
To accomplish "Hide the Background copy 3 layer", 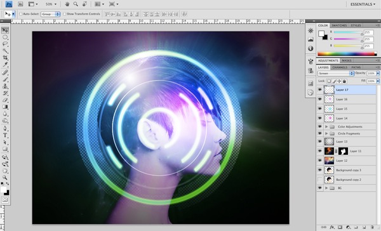I will [x=320, y=170].
